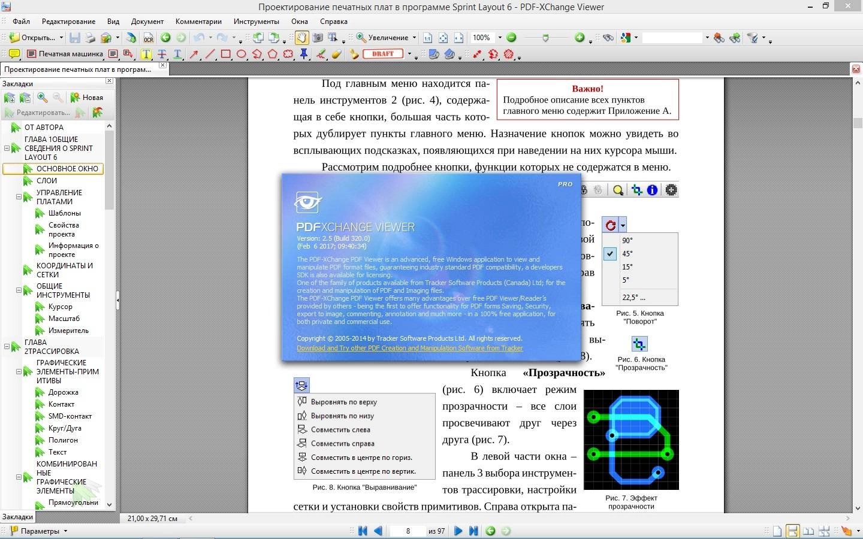The height and width of the screenshot is (539, 863).
Task: Select the Sticky Note tool
Action: coord(13,54)
